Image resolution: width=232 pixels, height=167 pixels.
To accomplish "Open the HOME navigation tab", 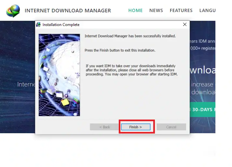I will coord(135,10).
